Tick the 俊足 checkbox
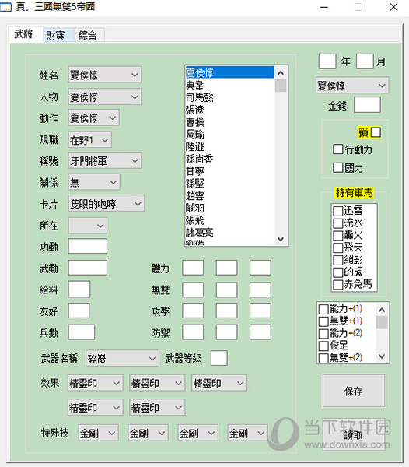Screen dimensions: 409x467 323,346
